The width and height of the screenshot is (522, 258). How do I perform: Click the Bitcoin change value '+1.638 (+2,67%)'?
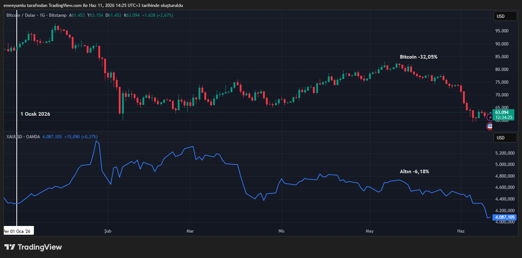pos(157,15)
